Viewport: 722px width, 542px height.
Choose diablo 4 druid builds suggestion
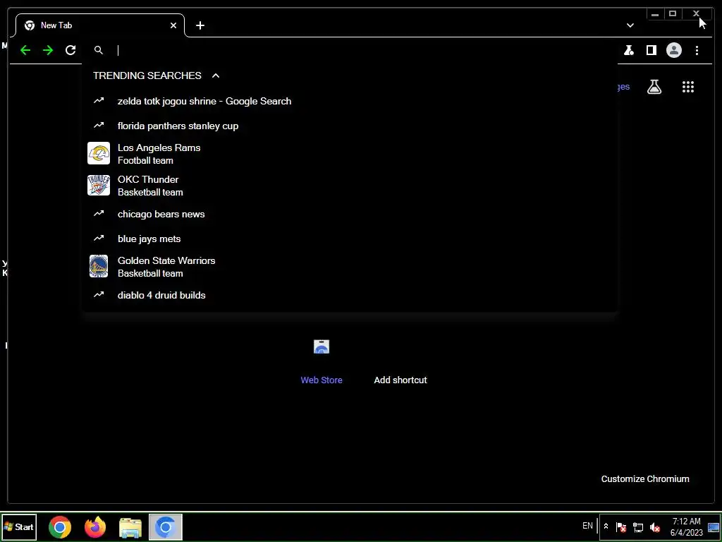[350, 295]
